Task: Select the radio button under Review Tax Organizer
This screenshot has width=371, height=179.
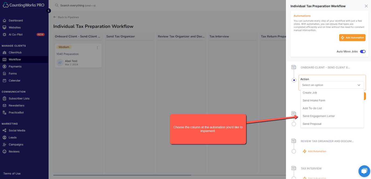Action: click(294, 151)
